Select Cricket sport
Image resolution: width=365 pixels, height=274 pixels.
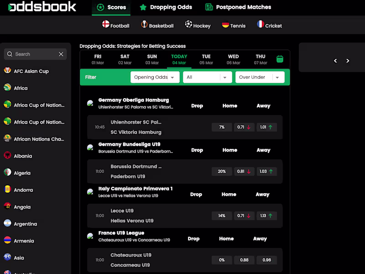(269, 25)
